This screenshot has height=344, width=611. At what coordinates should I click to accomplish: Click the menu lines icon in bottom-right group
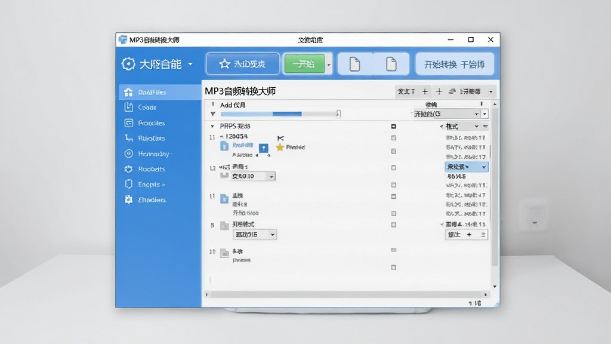click(x=483, y=235)
